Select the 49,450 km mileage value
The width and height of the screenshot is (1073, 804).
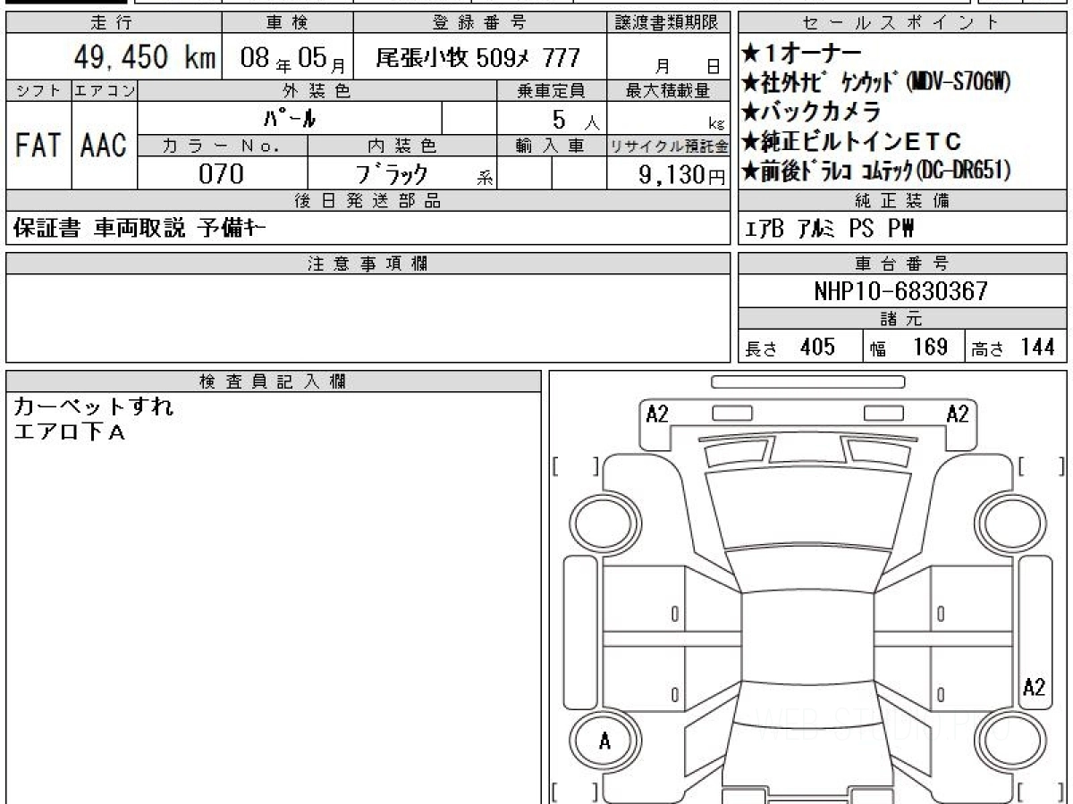145,59
